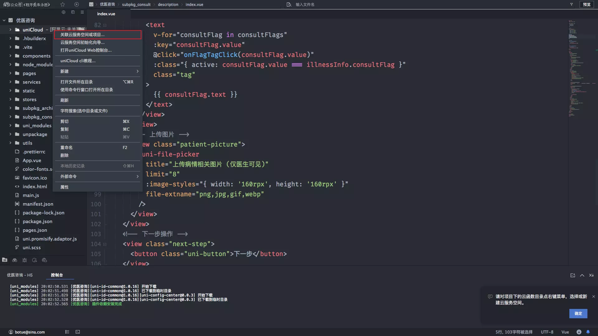Image resolution: width=598 pixels, height=336 pixels.
Task: Click the outline list icon in status bar
Action: click(x=67, y=332)
